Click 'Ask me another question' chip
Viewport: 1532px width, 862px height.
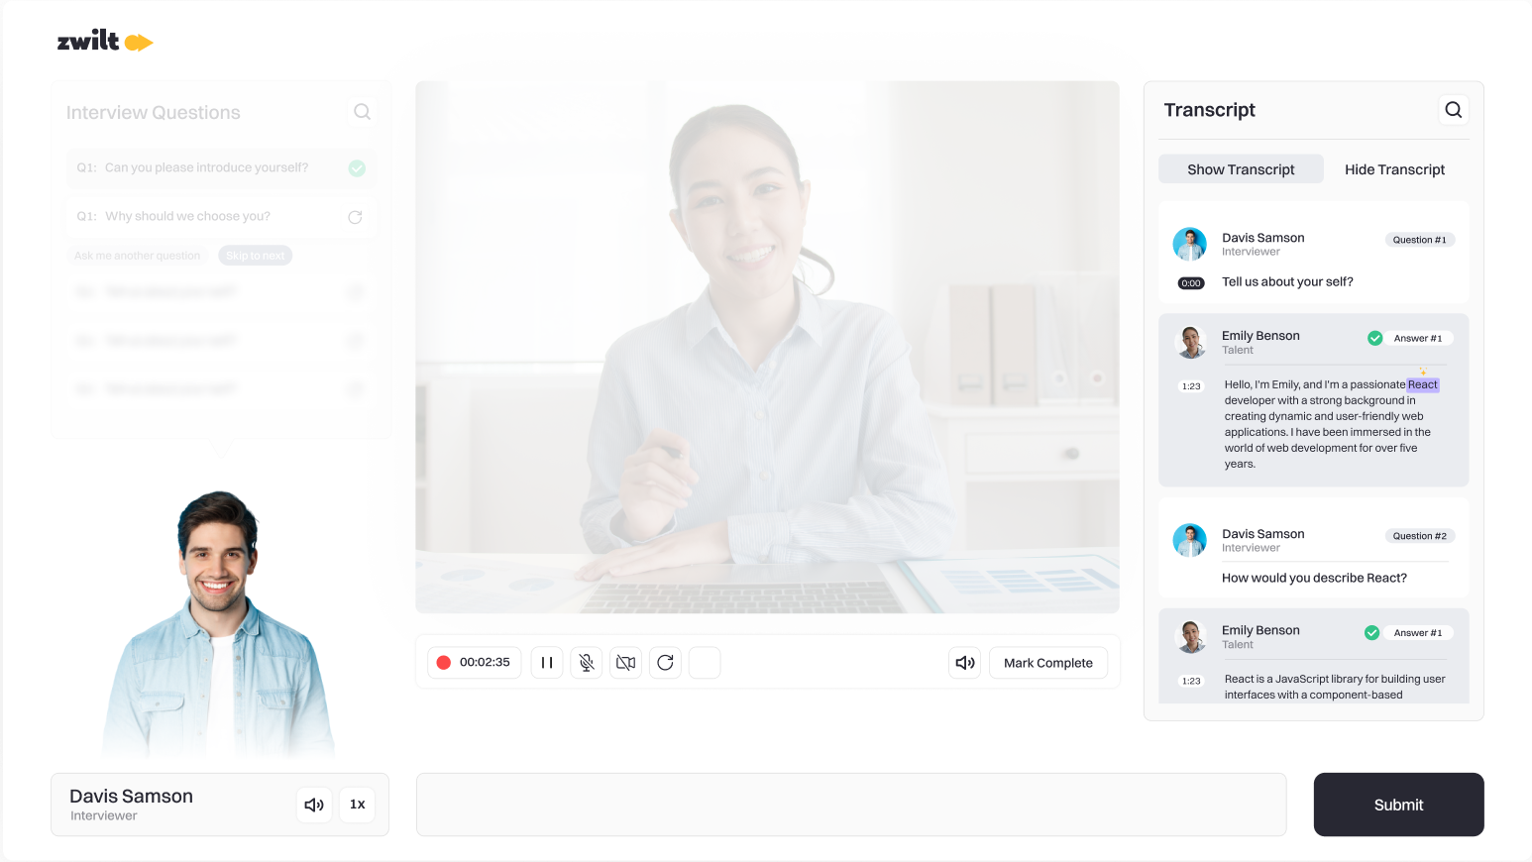click(x=138, y=256)
